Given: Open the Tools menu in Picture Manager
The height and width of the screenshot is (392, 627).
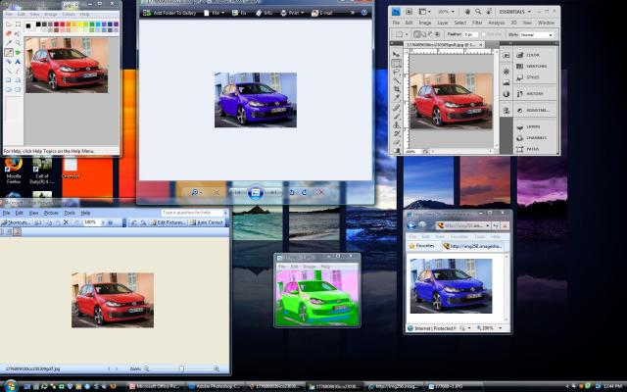Looking at the screenshot, I should click(70, 213).
